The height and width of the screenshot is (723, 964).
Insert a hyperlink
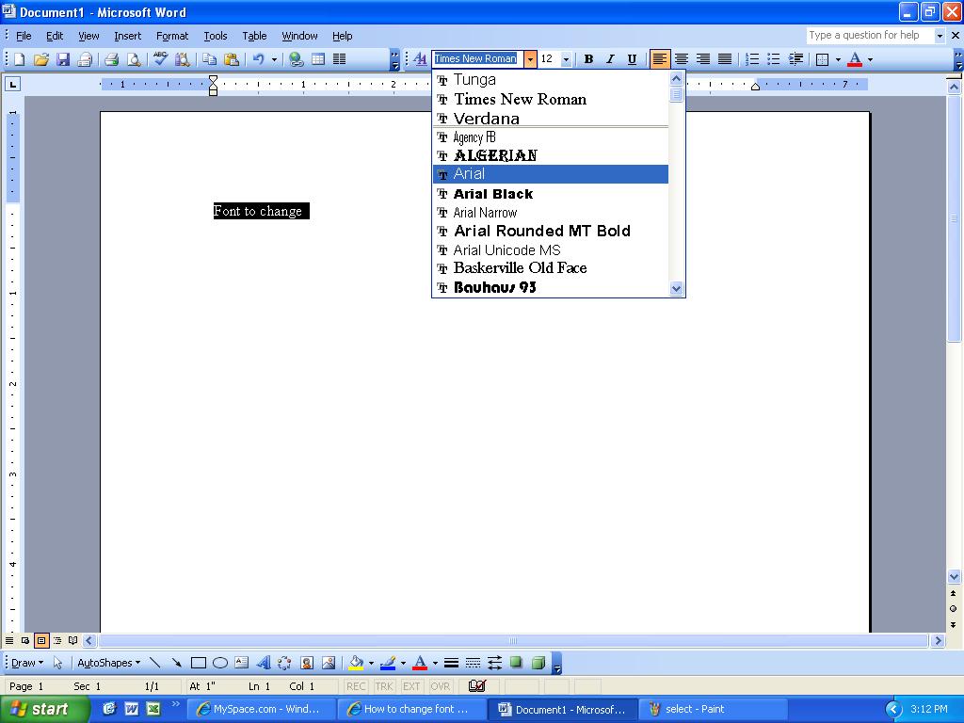[297, 59]
